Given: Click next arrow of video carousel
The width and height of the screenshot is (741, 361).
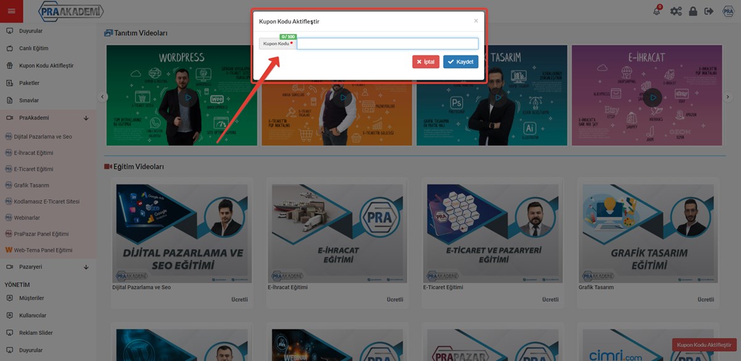Looking at the screenshot, I should tap(728, 97).
